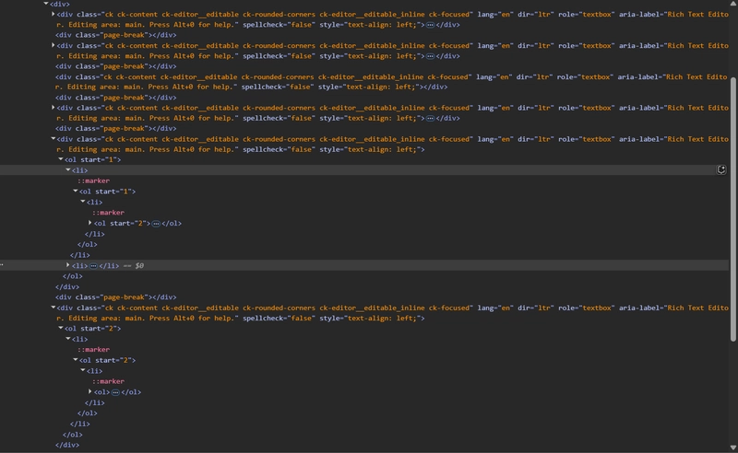Click the "== $0" selected-node indicator text

pyautogui.click(x=134, y=266)
